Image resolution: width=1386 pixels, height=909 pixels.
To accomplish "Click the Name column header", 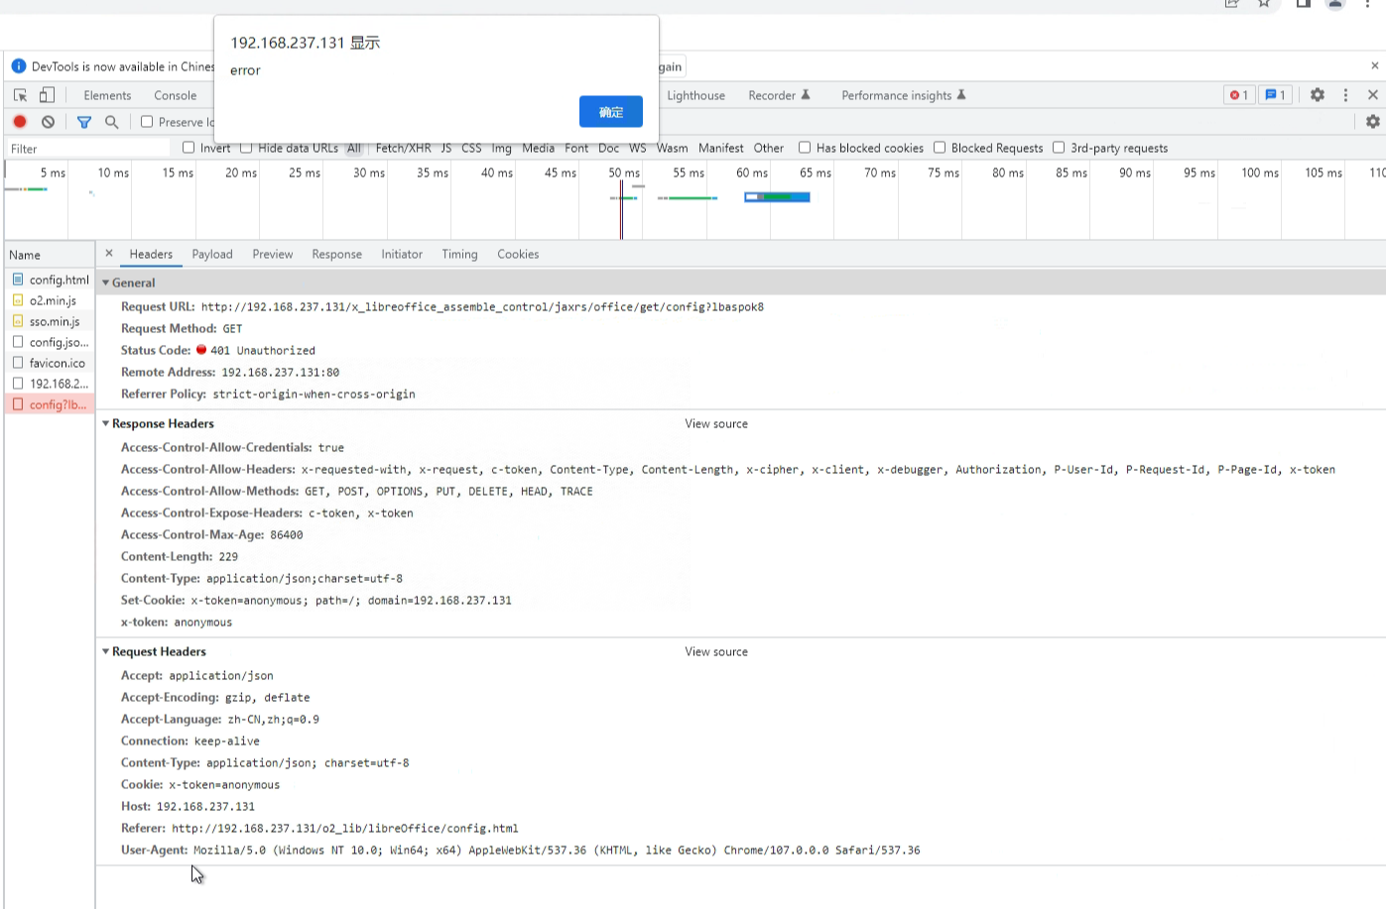I will point(49,255).
